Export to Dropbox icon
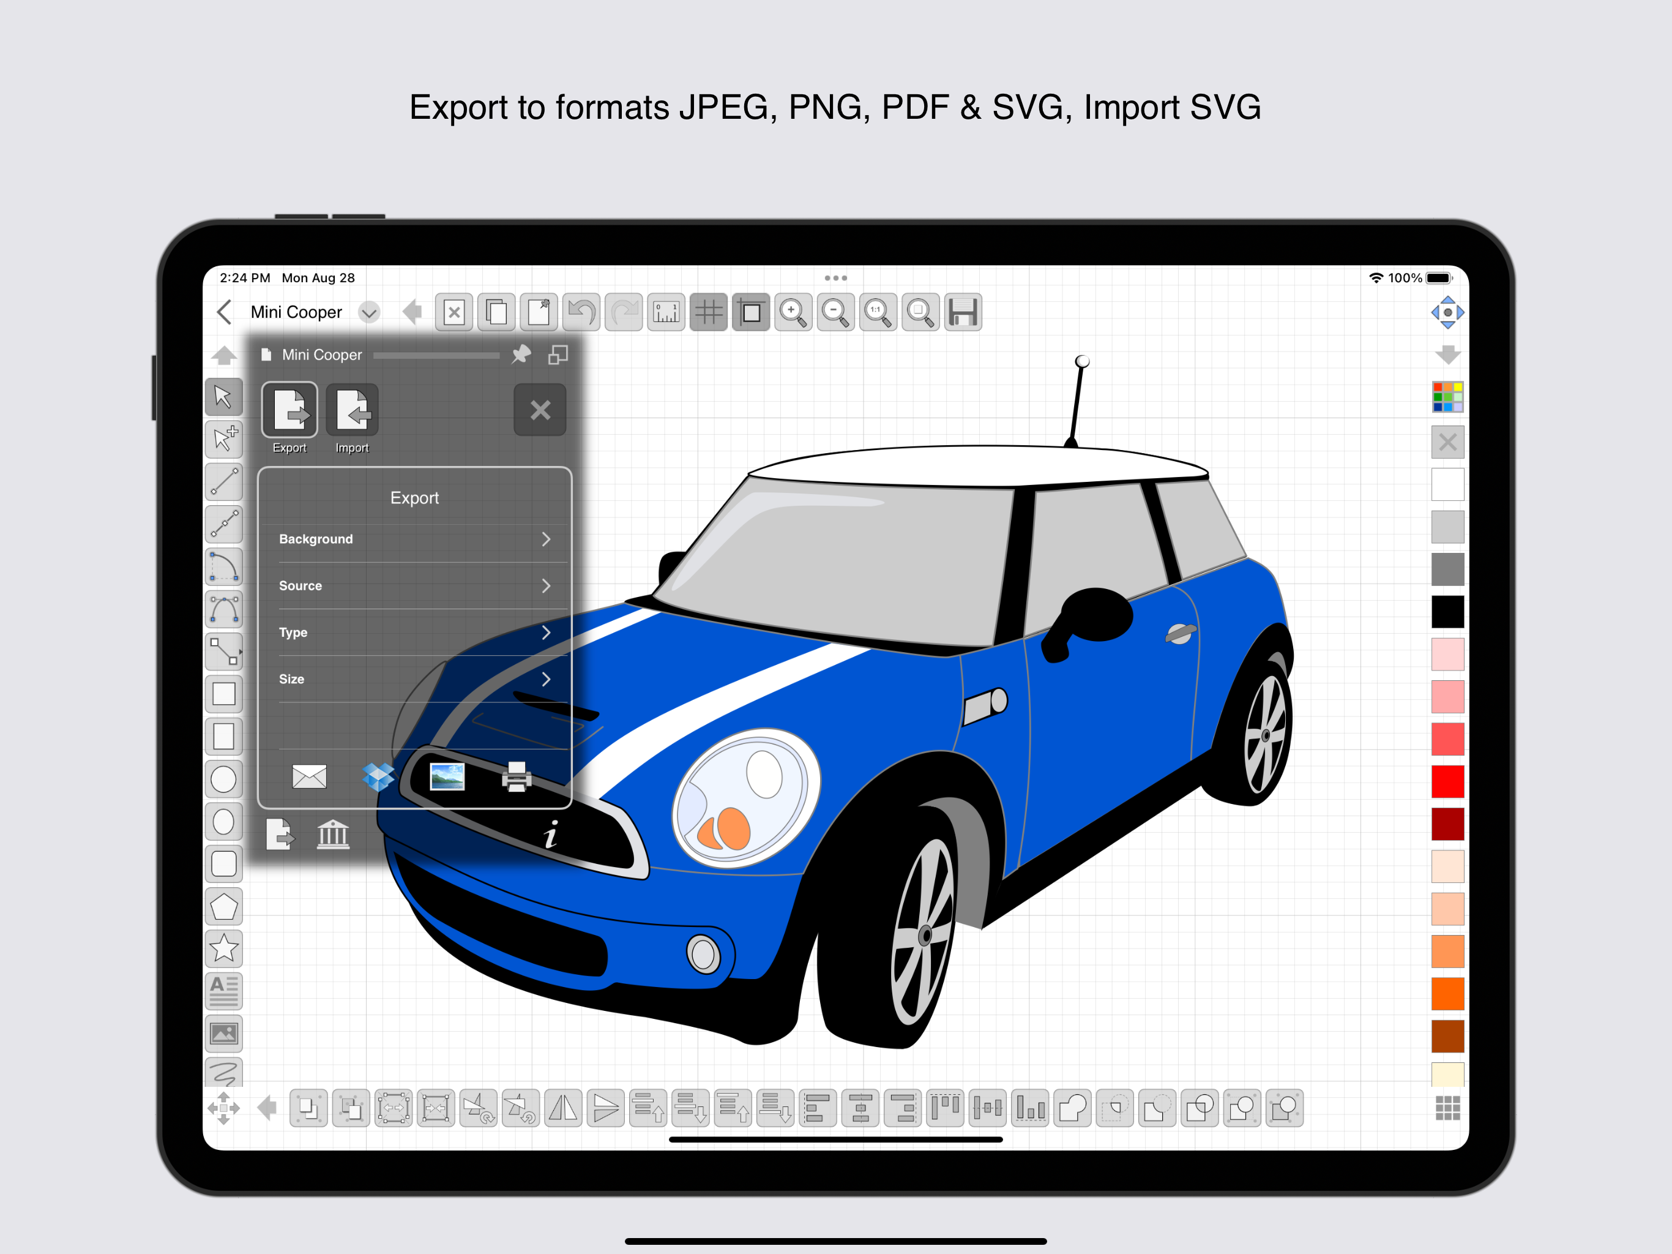1672x1254 pixels. (x=378, y=776)
